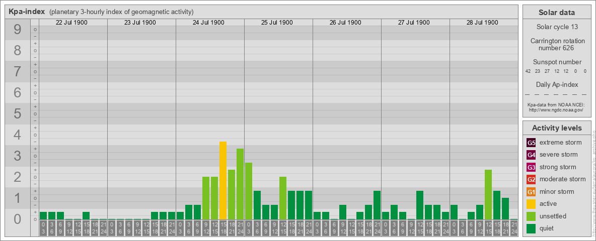Click the 'Sunspot number' label
Viewport: 596px width, 241px height.
(x=557, y=62)
